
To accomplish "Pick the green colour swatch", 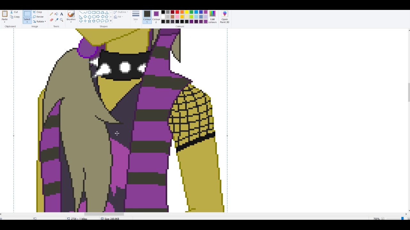I will (191, 12).
